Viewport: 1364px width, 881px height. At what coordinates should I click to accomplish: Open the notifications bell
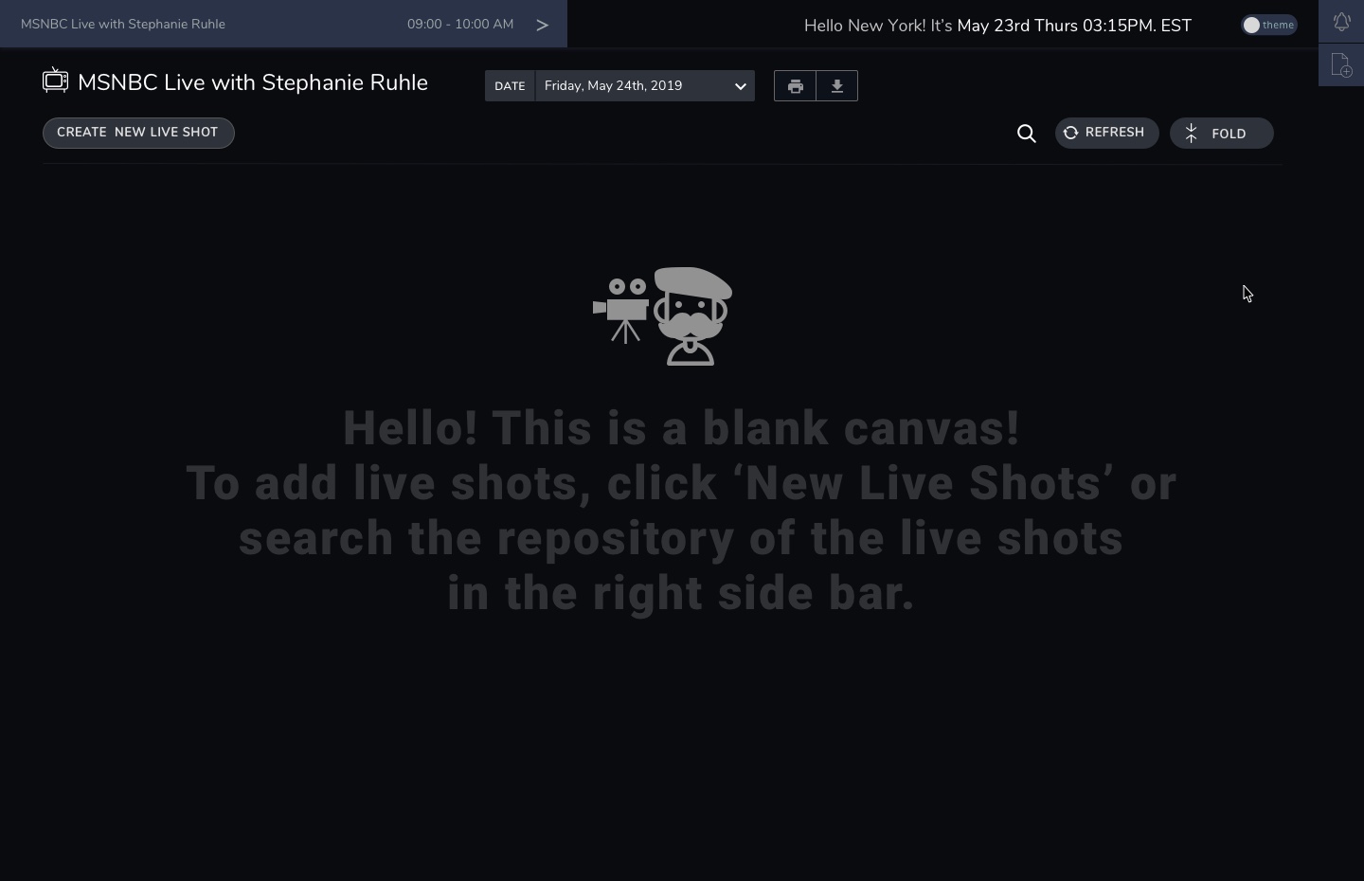tap(1341, 22)
